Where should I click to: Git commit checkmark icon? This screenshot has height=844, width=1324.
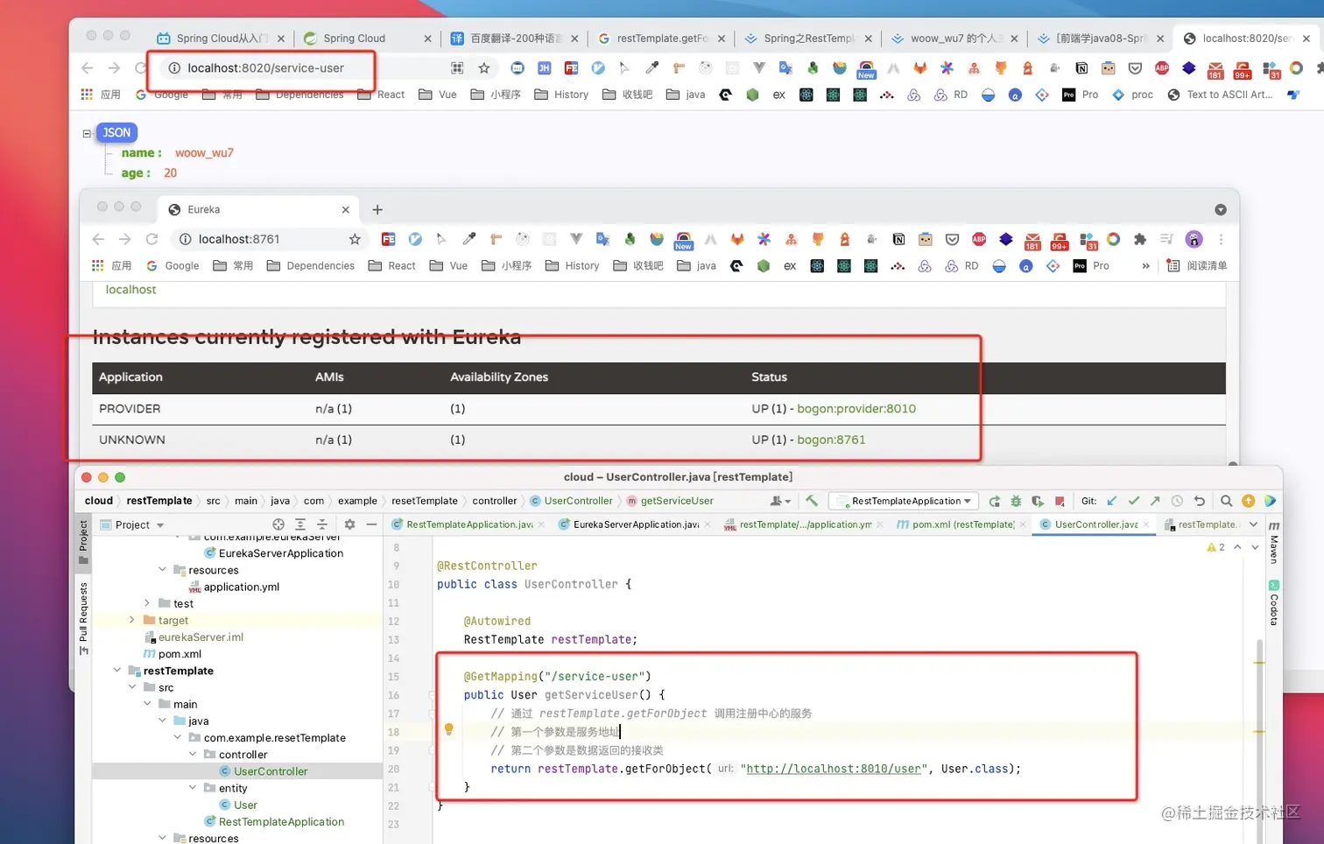(x=1134, y=501)
